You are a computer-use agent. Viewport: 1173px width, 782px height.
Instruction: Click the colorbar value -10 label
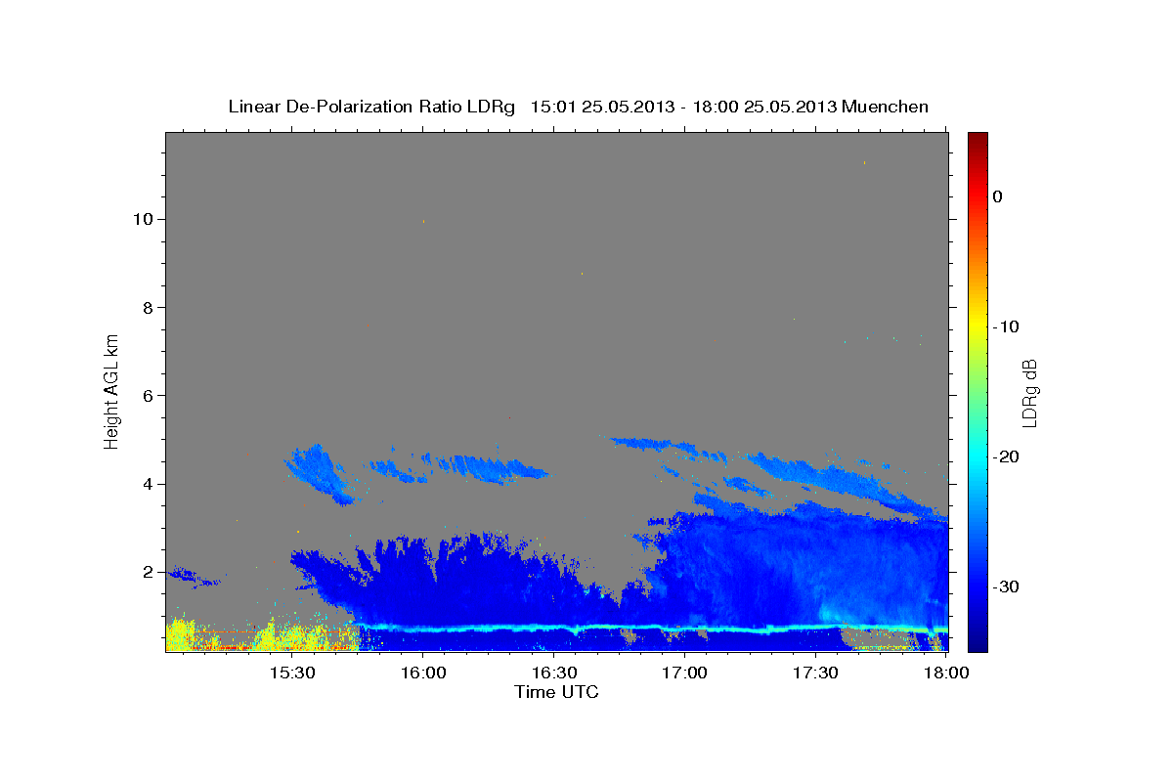[1006, 326]
